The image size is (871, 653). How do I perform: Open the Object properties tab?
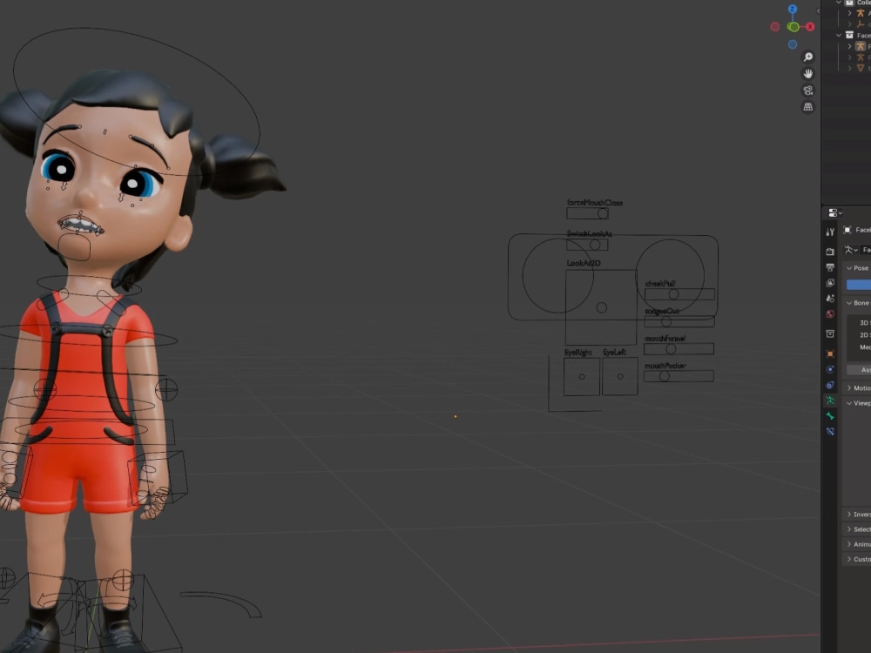tap(830, 353)
